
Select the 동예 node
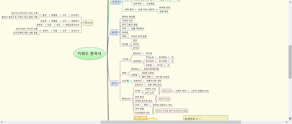(114, 32)
